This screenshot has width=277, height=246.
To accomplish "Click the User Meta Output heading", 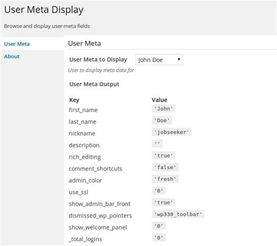I will pyautogui.click(x=94, y=84).
